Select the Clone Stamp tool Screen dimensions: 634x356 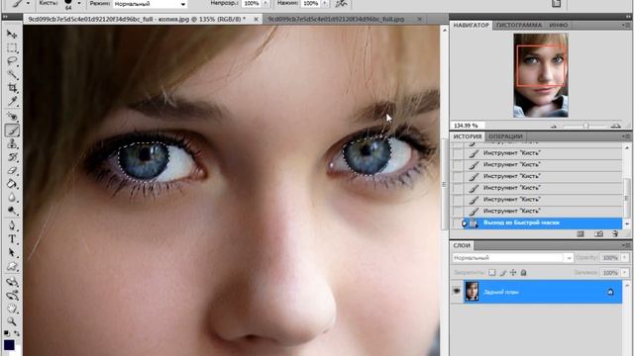coord(12,143)
